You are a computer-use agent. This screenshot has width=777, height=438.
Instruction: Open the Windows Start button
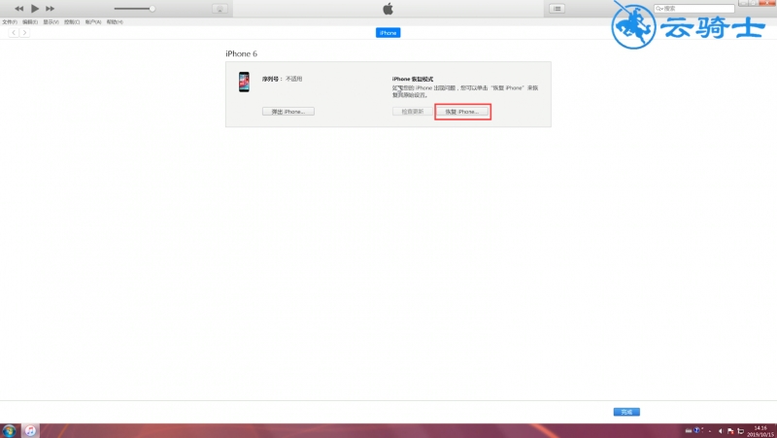[x=9, y=430]
